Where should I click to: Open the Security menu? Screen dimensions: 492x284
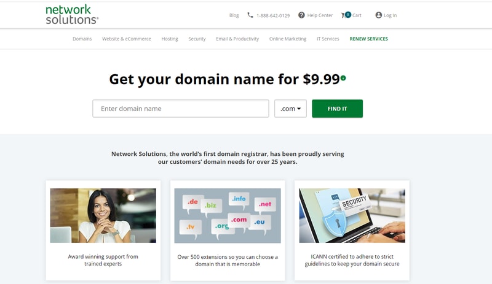[197, 39]
